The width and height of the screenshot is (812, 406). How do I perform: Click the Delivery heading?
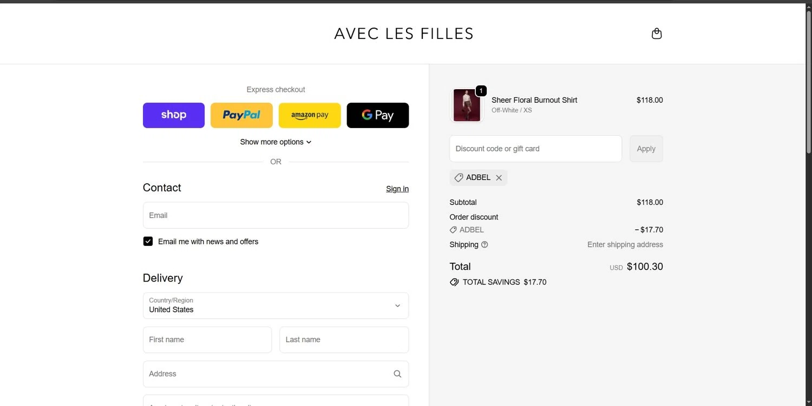pyautogui.click(x=163, y=278)
